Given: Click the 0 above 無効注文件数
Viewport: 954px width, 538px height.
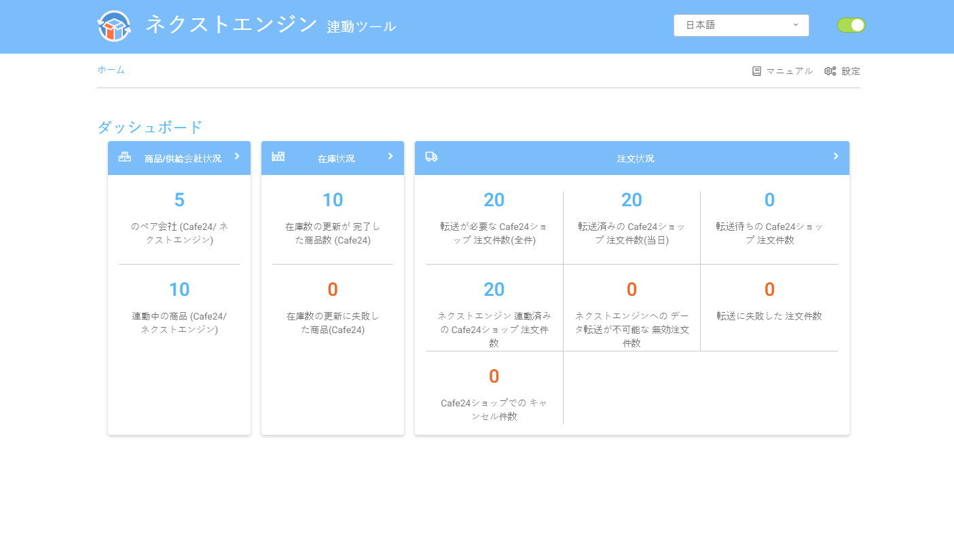Looking at the screenshot, I should [631, 290].
